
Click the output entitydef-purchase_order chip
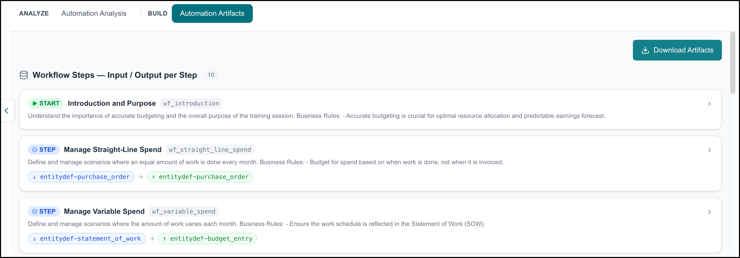click(200, 177)
